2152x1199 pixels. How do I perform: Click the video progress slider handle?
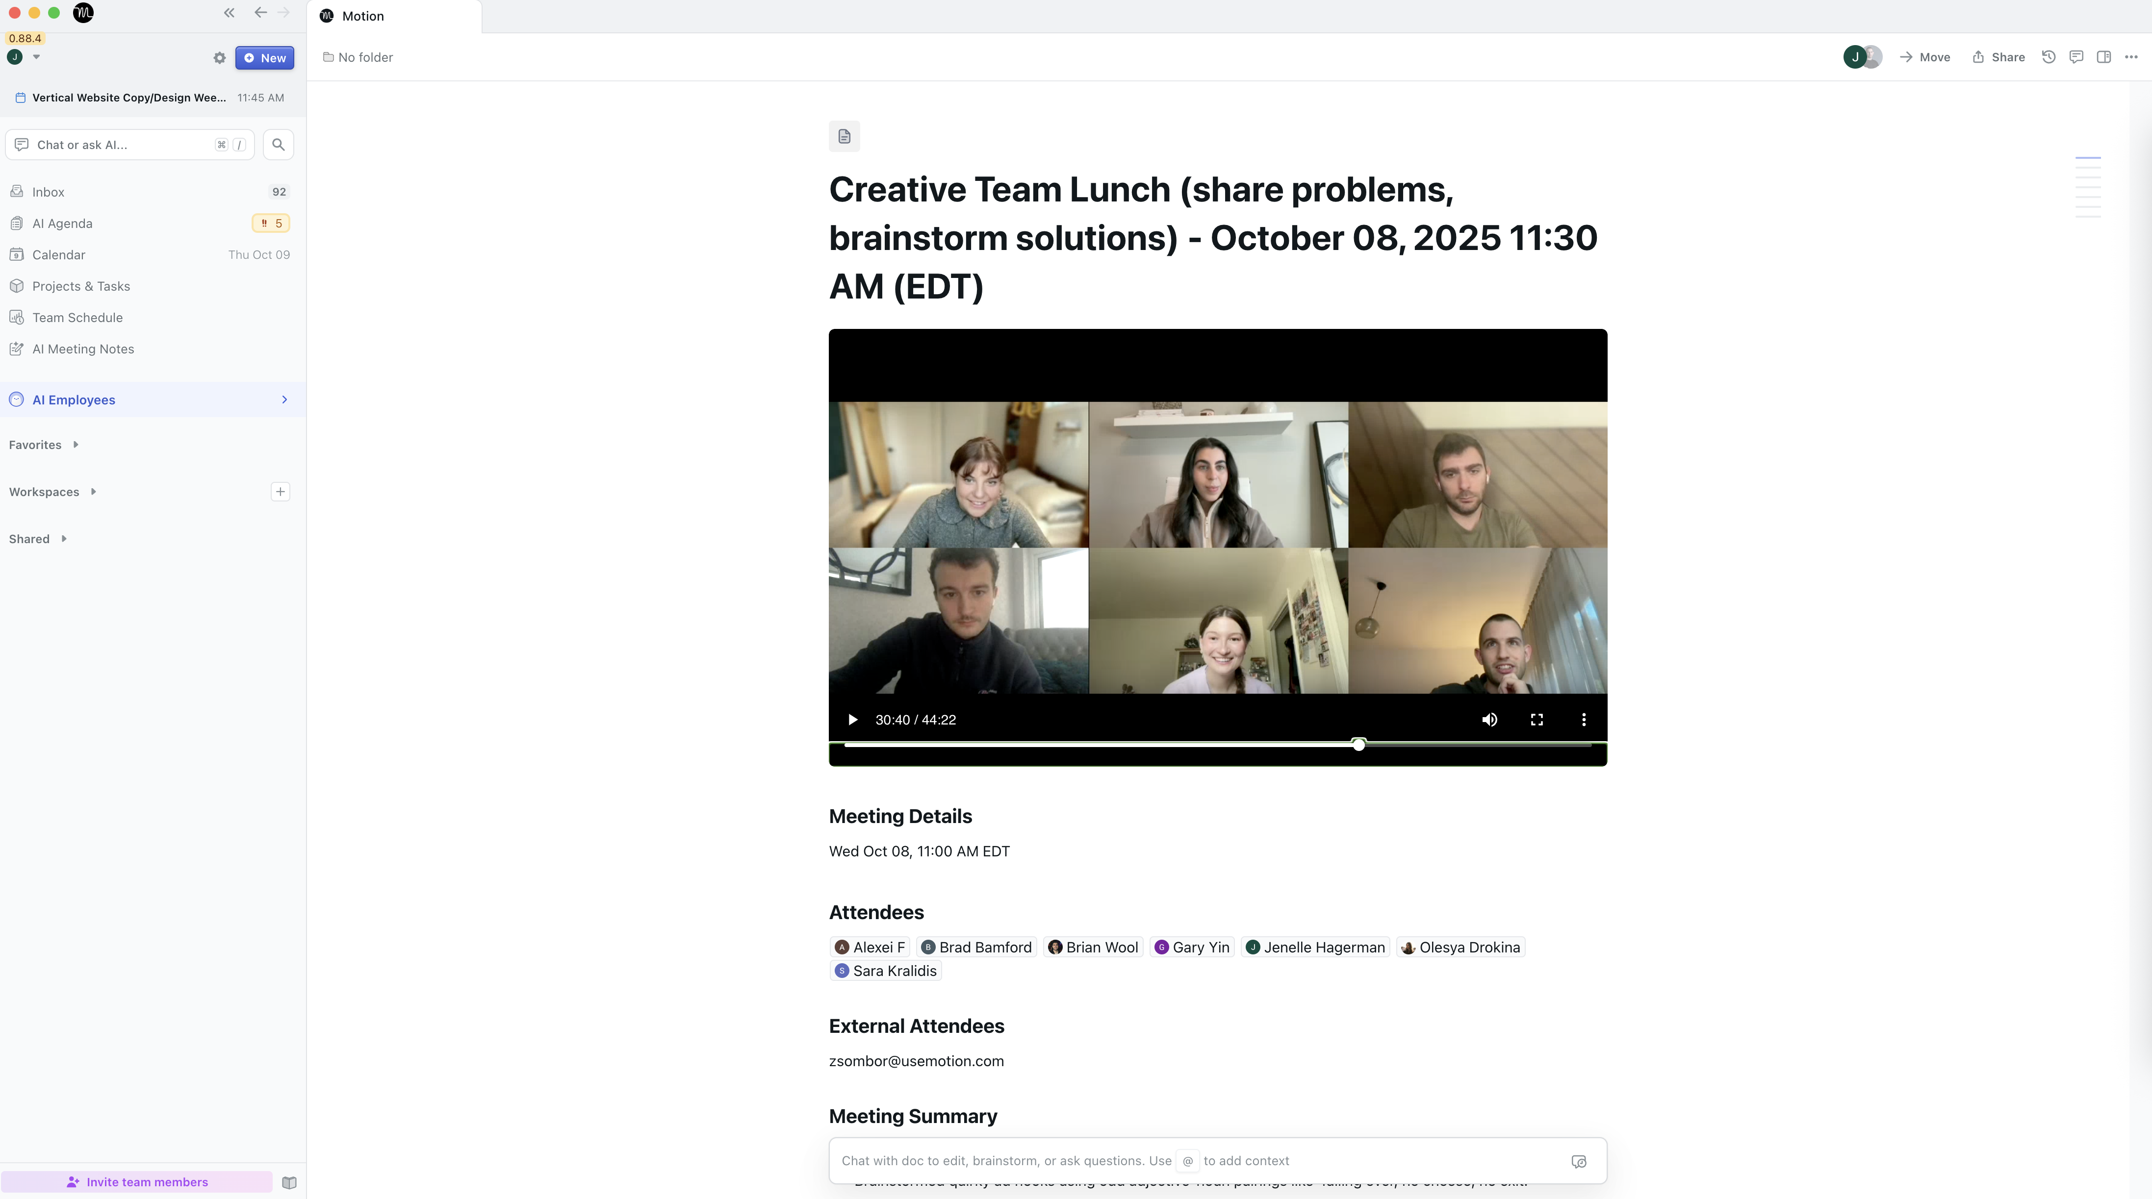coord(1359,744)
